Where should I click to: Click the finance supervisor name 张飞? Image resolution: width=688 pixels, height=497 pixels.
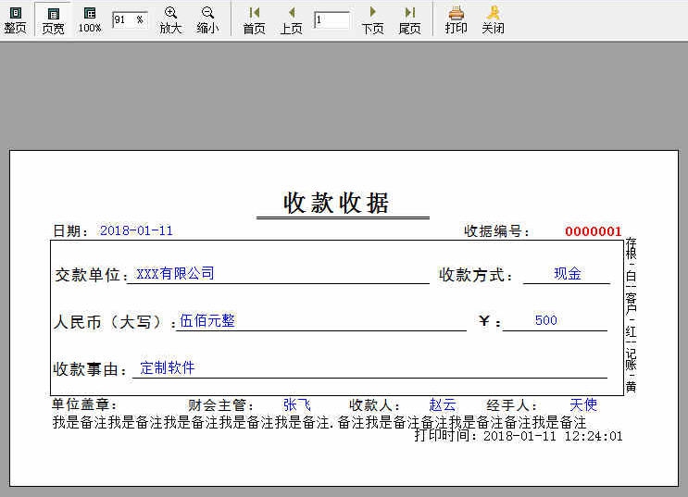pos(296,404)
